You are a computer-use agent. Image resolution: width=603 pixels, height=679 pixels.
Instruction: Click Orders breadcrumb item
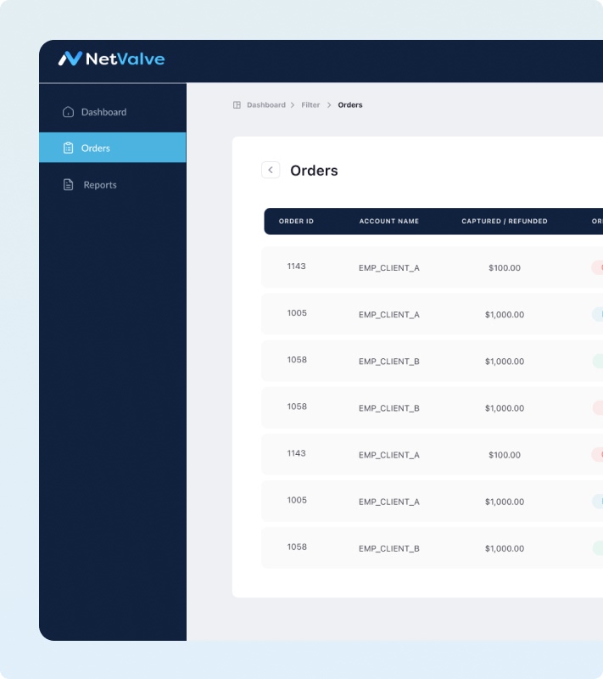pos(350,104)
